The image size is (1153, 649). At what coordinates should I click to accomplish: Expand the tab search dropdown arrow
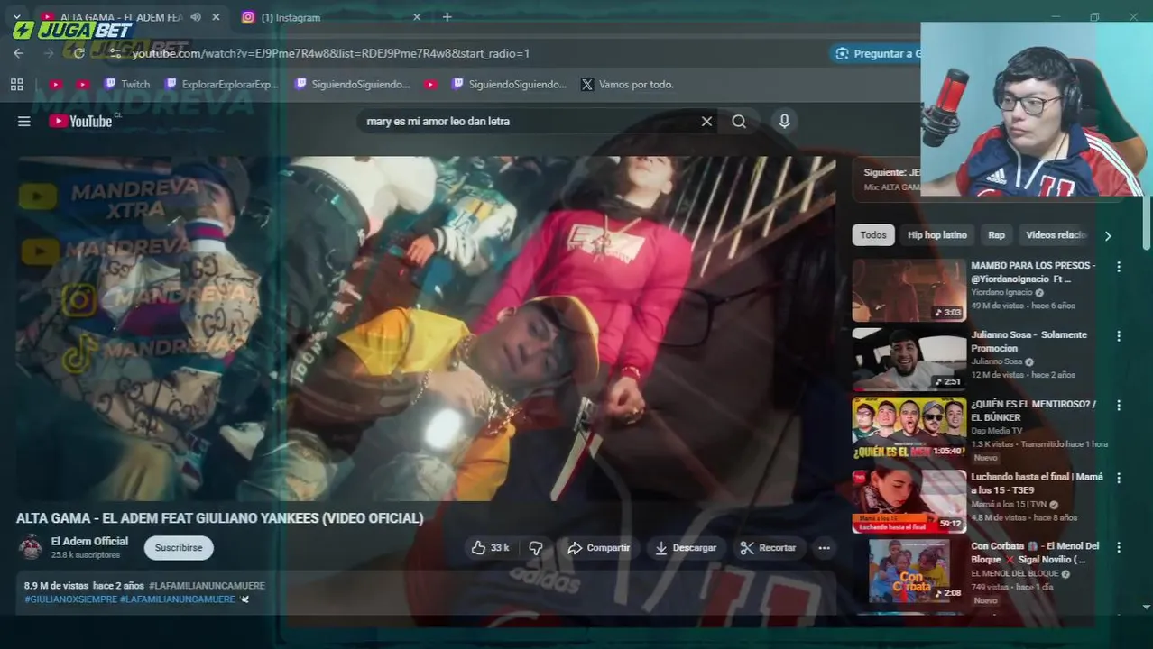(16, 17)
